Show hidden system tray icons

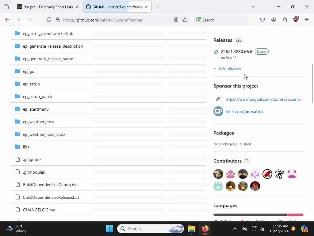[235, 229]
